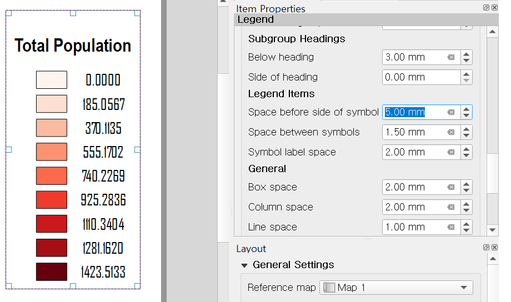Clear the Space between symbols value

pos(451,132)
